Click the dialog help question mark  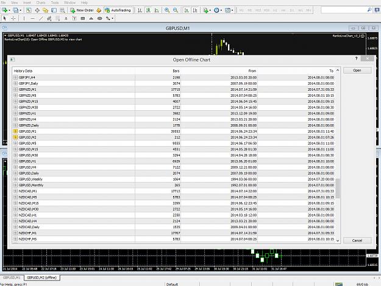(x=356, y=58)
